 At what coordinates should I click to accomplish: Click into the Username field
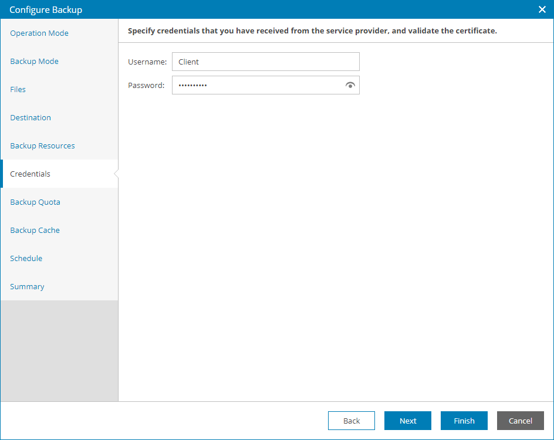(265, 62)
